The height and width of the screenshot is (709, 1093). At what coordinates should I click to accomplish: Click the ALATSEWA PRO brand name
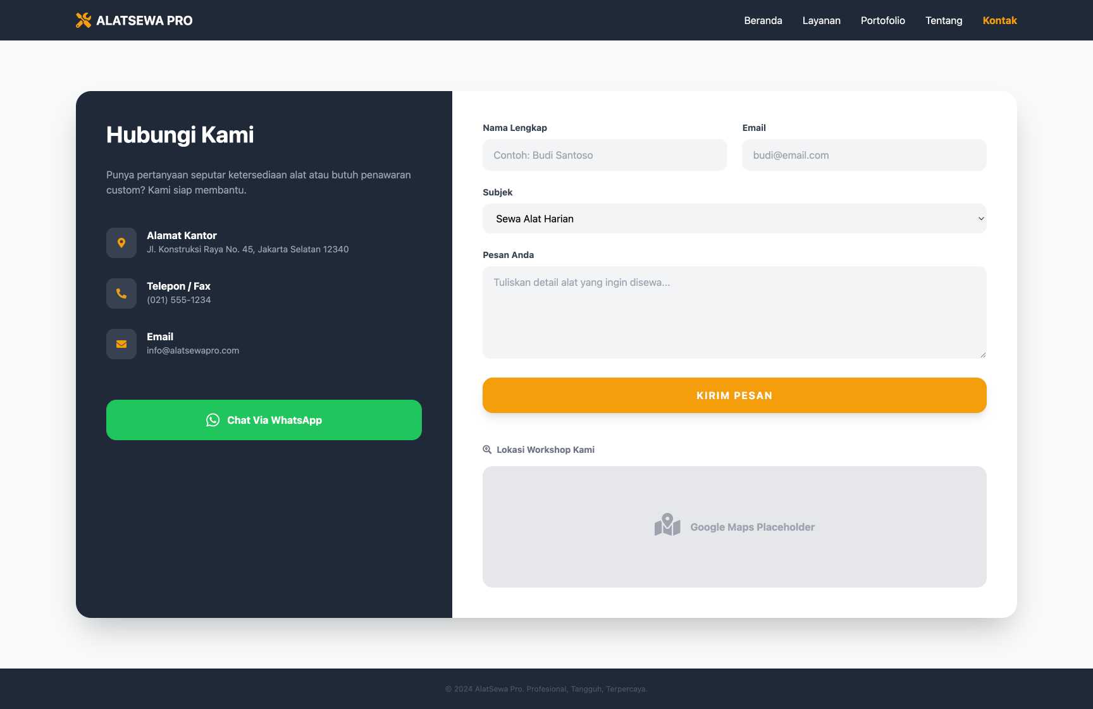coord(144,20)
